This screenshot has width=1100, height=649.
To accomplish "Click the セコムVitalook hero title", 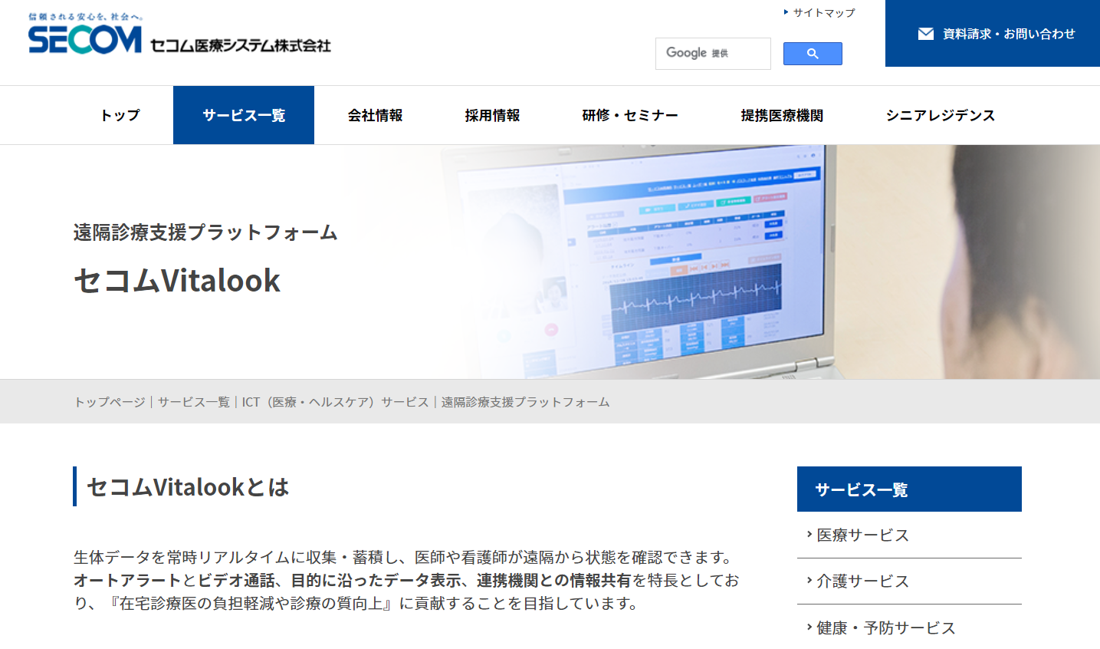I will 177,281.
